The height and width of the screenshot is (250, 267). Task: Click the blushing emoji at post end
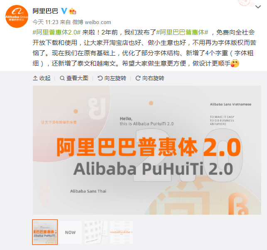click(235, 64)
